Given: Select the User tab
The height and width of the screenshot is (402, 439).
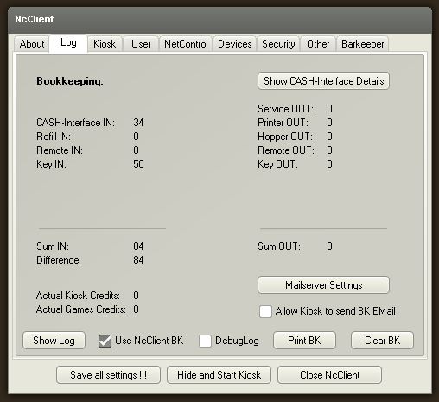Looking at the screenshot, I should click(141, 44).
